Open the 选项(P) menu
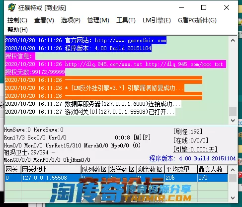242x207 pixels. pyautogui.click(x=71, y=20)
